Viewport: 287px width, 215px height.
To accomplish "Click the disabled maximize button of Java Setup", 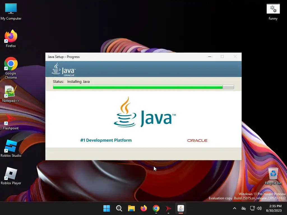I will click(222, 57).
